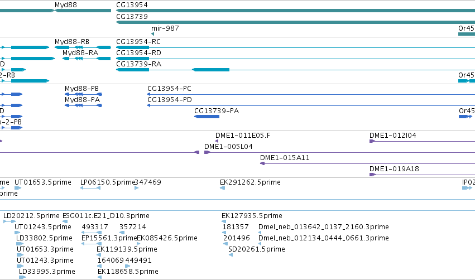
Task: Select the LP06150.5prime EST feature
Action: (x=90, y=188)
